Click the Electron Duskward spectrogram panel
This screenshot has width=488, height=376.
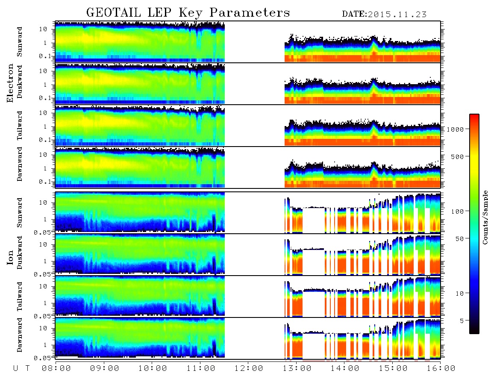(248, 83)
